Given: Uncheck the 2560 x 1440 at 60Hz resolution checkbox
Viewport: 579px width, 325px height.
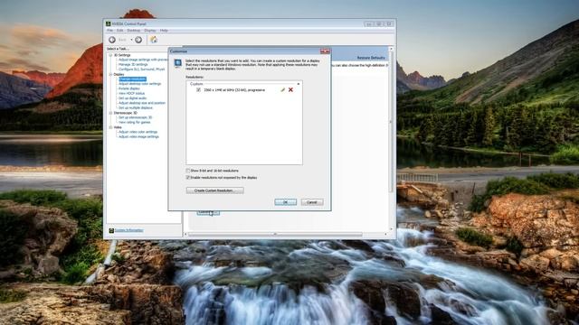Looking at the screenshot, I should (x=198, y=89).
